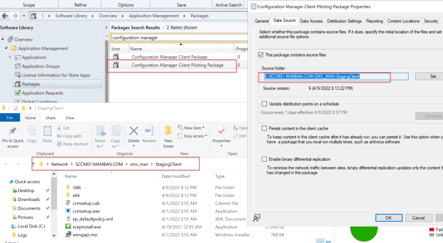Enable 'Persist content in the client cache'
Screen dimensions: 443x243
[264, 128]
